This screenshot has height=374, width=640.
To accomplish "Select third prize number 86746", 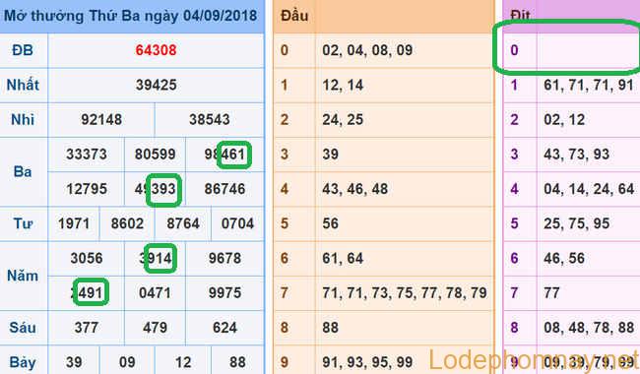I will click(x=224, y=189).
